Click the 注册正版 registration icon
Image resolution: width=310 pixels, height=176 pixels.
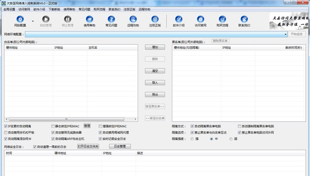point(155,19)
